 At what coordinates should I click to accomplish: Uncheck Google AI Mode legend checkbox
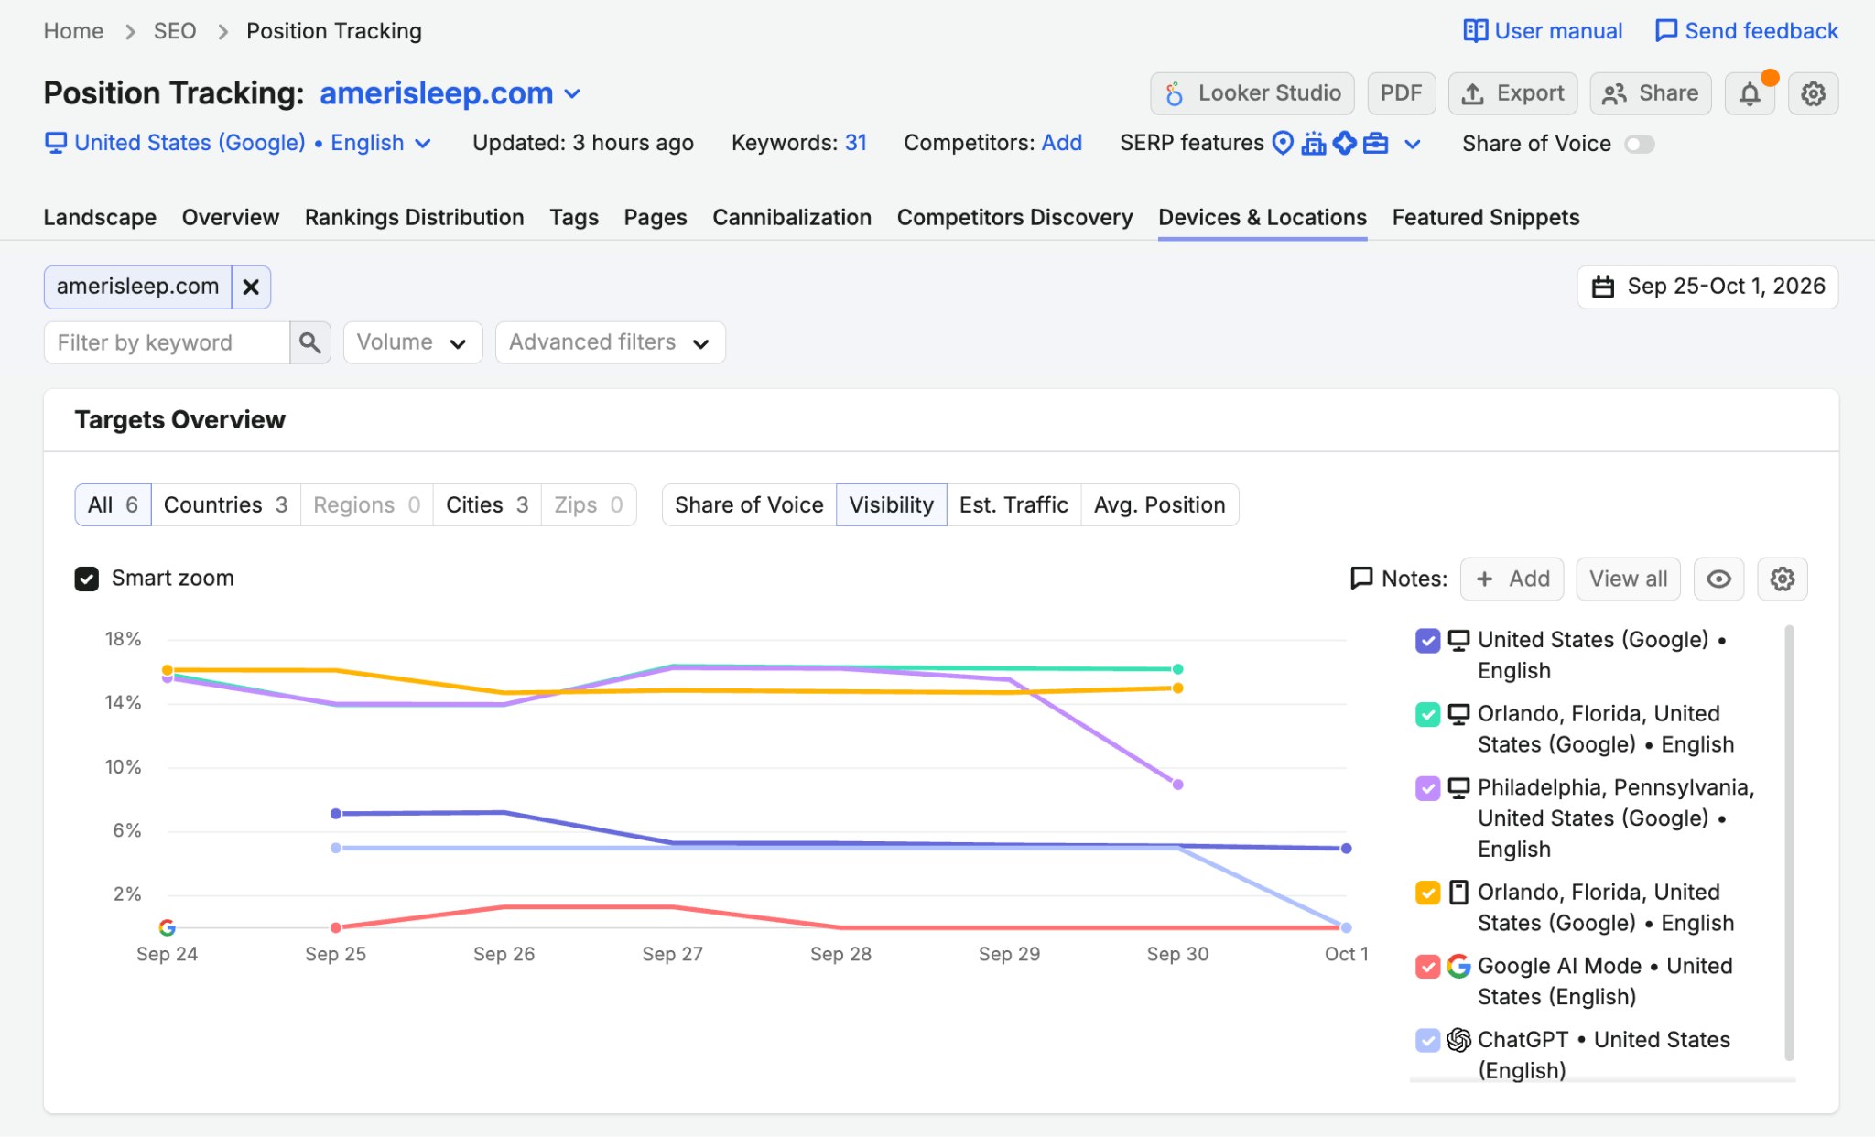tap(1428, 966)
